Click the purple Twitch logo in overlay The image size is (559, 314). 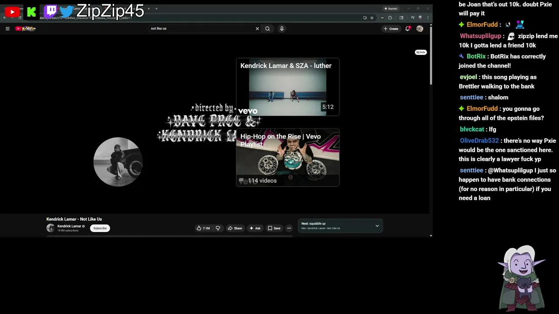coord(51,11)
